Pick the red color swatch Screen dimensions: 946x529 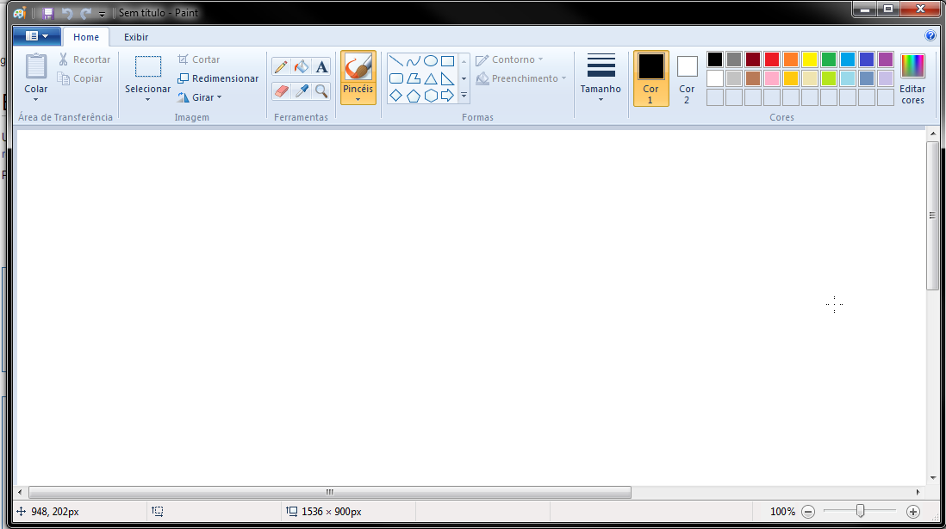point(772,59)
